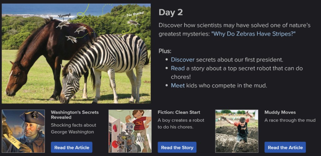Open the George Washington portrait thumbnail
Image resolution: width=321 pixels, height=156 pixels.
[x=23, y=131]
